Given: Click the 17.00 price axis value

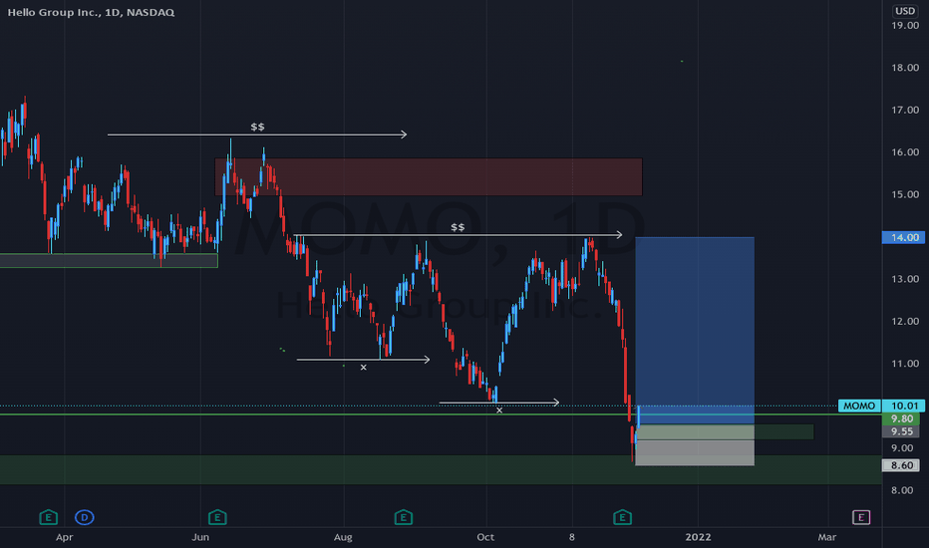Looking at the screenshot, I should click(x=905, y=110).
